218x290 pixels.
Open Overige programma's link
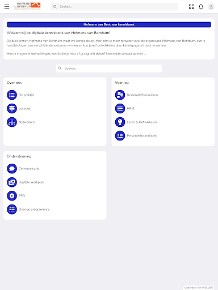(x=34, y=209)
